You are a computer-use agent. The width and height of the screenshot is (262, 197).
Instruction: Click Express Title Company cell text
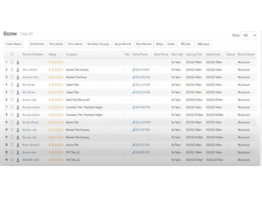pyautogui.click(x=77, y=70)
